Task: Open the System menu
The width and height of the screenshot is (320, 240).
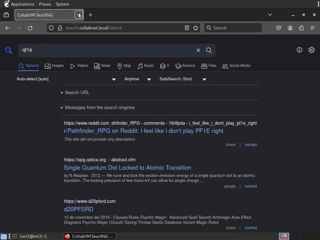Action: (62, 4)
